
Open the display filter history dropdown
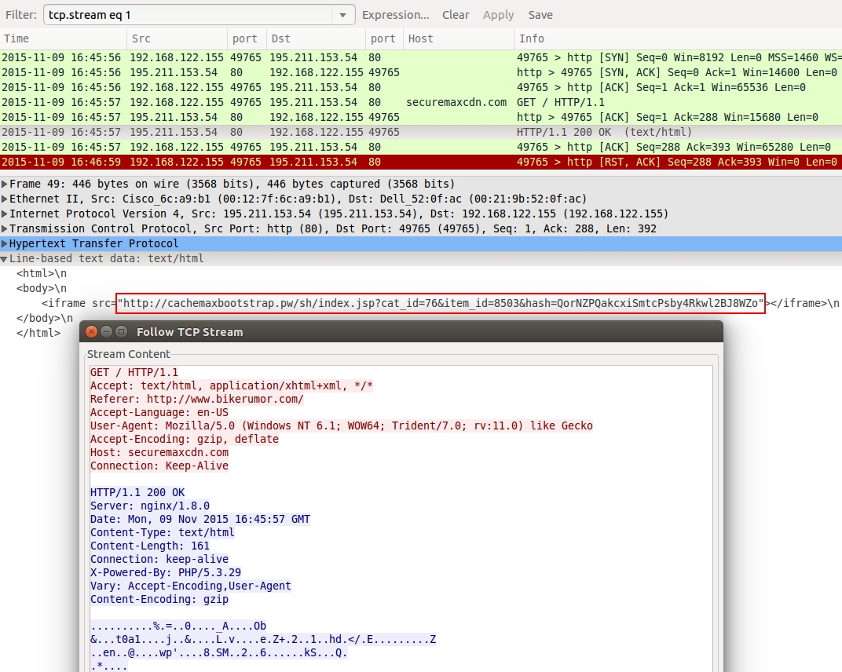pyautogui.click(x=342, y=15)
